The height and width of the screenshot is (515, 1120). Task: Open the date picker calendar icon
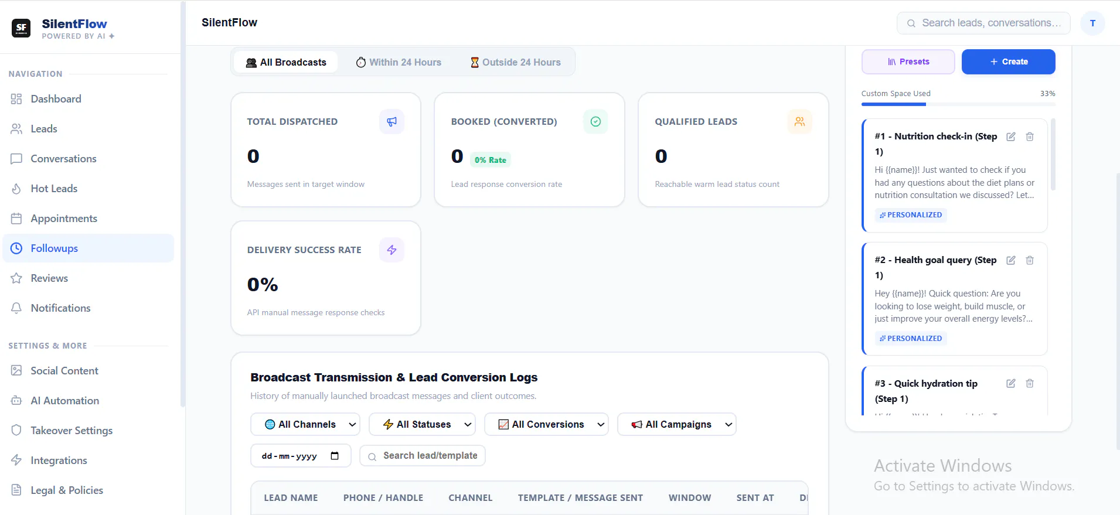click(335, 456)
